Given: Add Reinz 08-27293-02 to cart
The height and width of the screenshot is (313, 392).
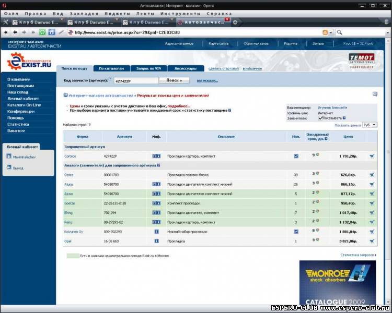Looking at the screenshot, I should pos(372,222).
